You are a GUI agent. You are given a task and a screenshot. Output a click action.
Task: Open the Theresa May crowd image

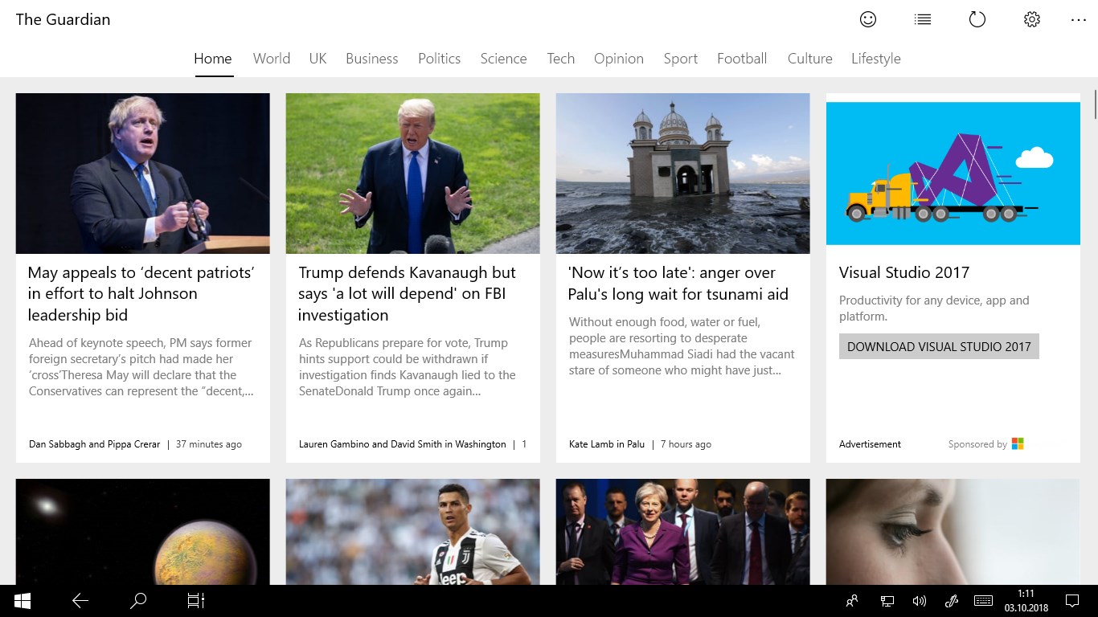pyautogui.click(x=683, y=532)
